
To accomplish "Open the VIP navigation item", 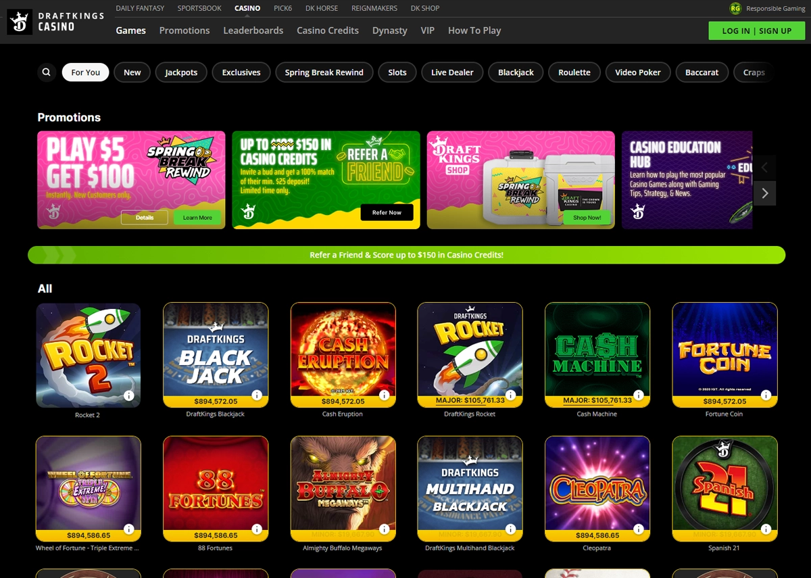I will tap(428, 30).
